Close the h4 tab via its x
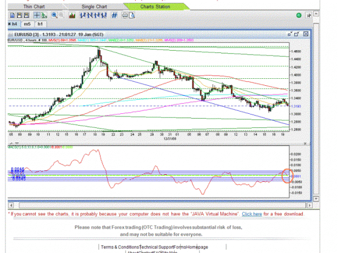This screenshot has height=253, width=338. (9, 24)
